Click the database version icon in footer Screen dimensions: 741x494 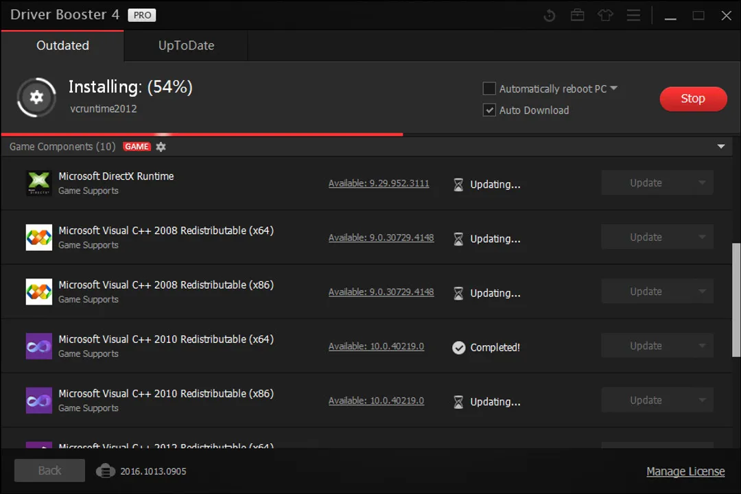pyautogui.click(x=106, y=471)
